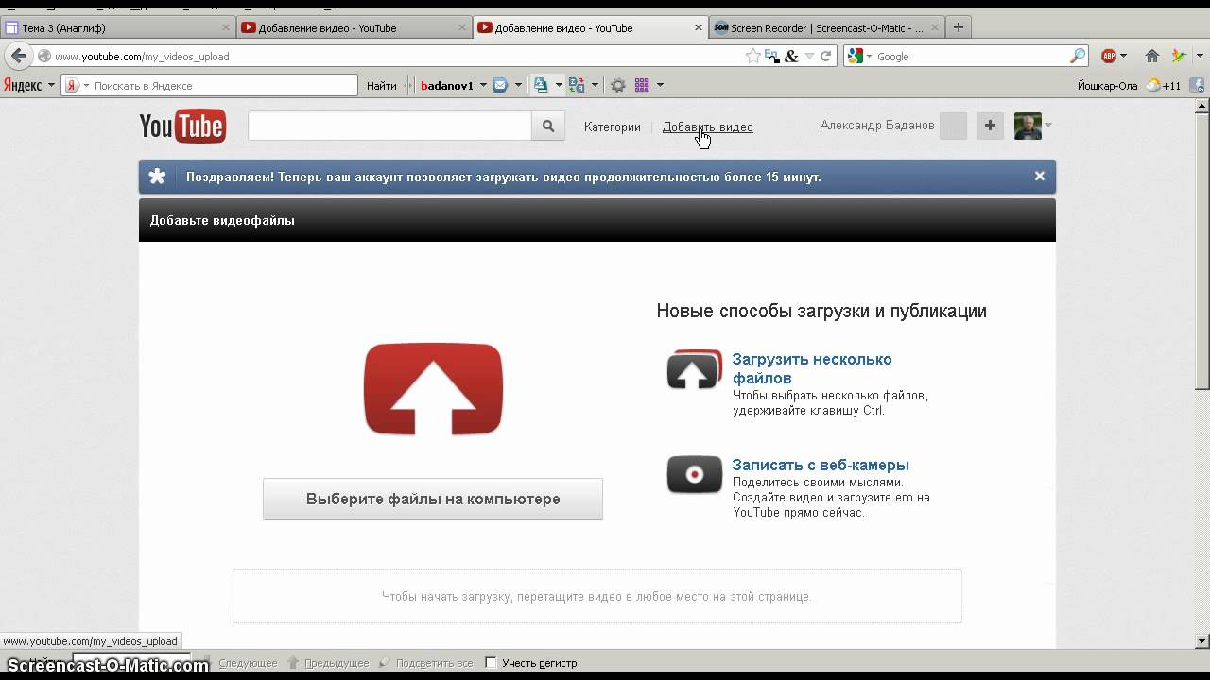The width and height of the screenshot is (1210, 680).
Task: Click the purple grid apps icon
Action: pos(642,85)
